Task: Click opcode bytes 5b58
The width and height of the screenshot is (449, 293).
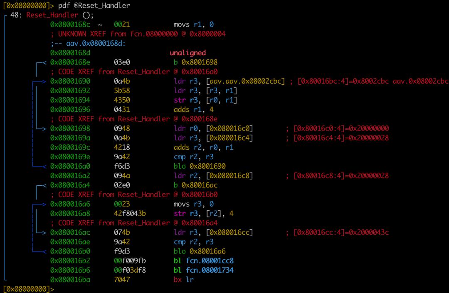Action: click(x=122, y=91)
